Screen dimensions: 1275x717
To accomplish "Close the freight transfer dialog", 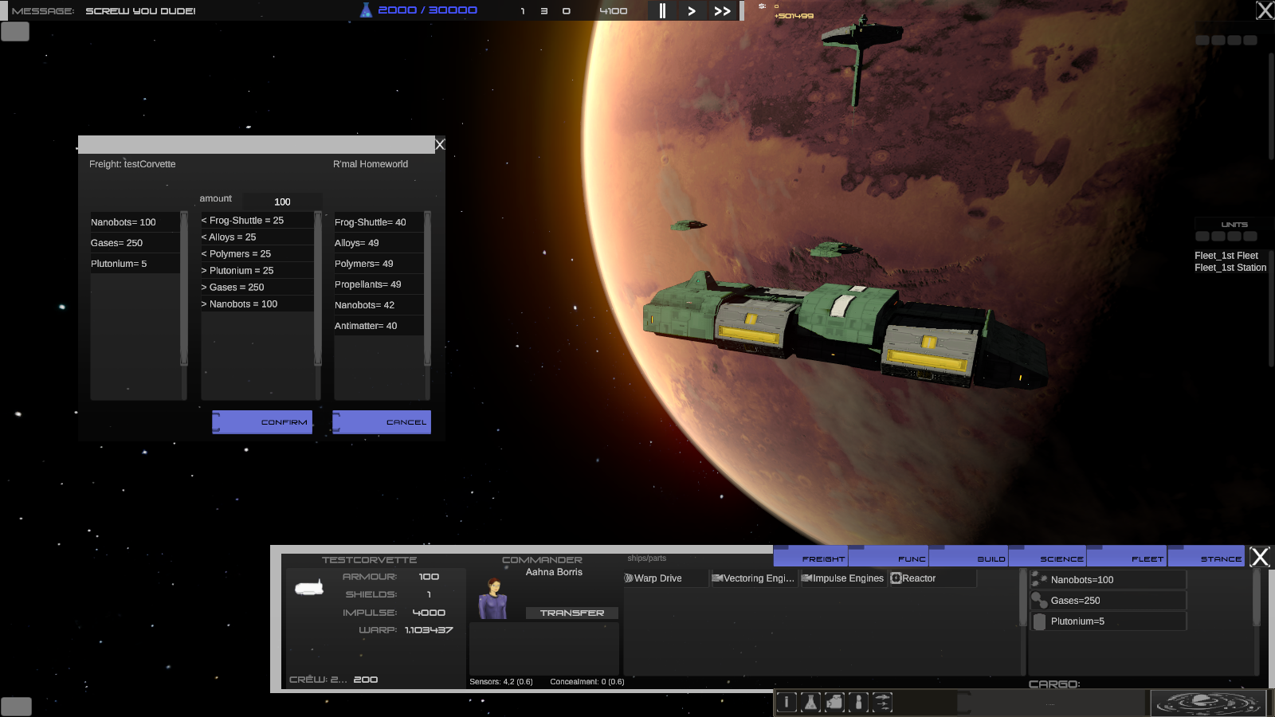I will click(x=440, y=144).
